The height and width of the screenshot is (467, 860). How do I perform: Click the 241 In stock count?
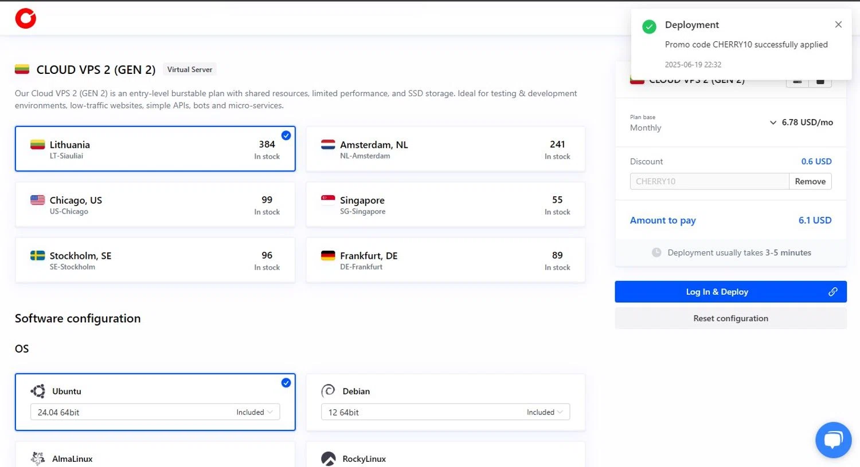[557, 150]
